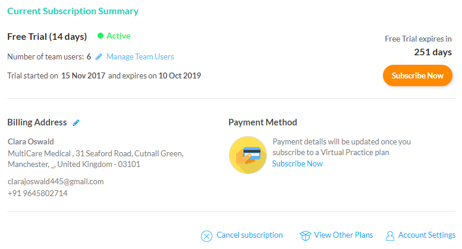The width and height of the screenshot is (462, 249).
Task: Select Cancel subscription link
Action: tap(250, 235)
